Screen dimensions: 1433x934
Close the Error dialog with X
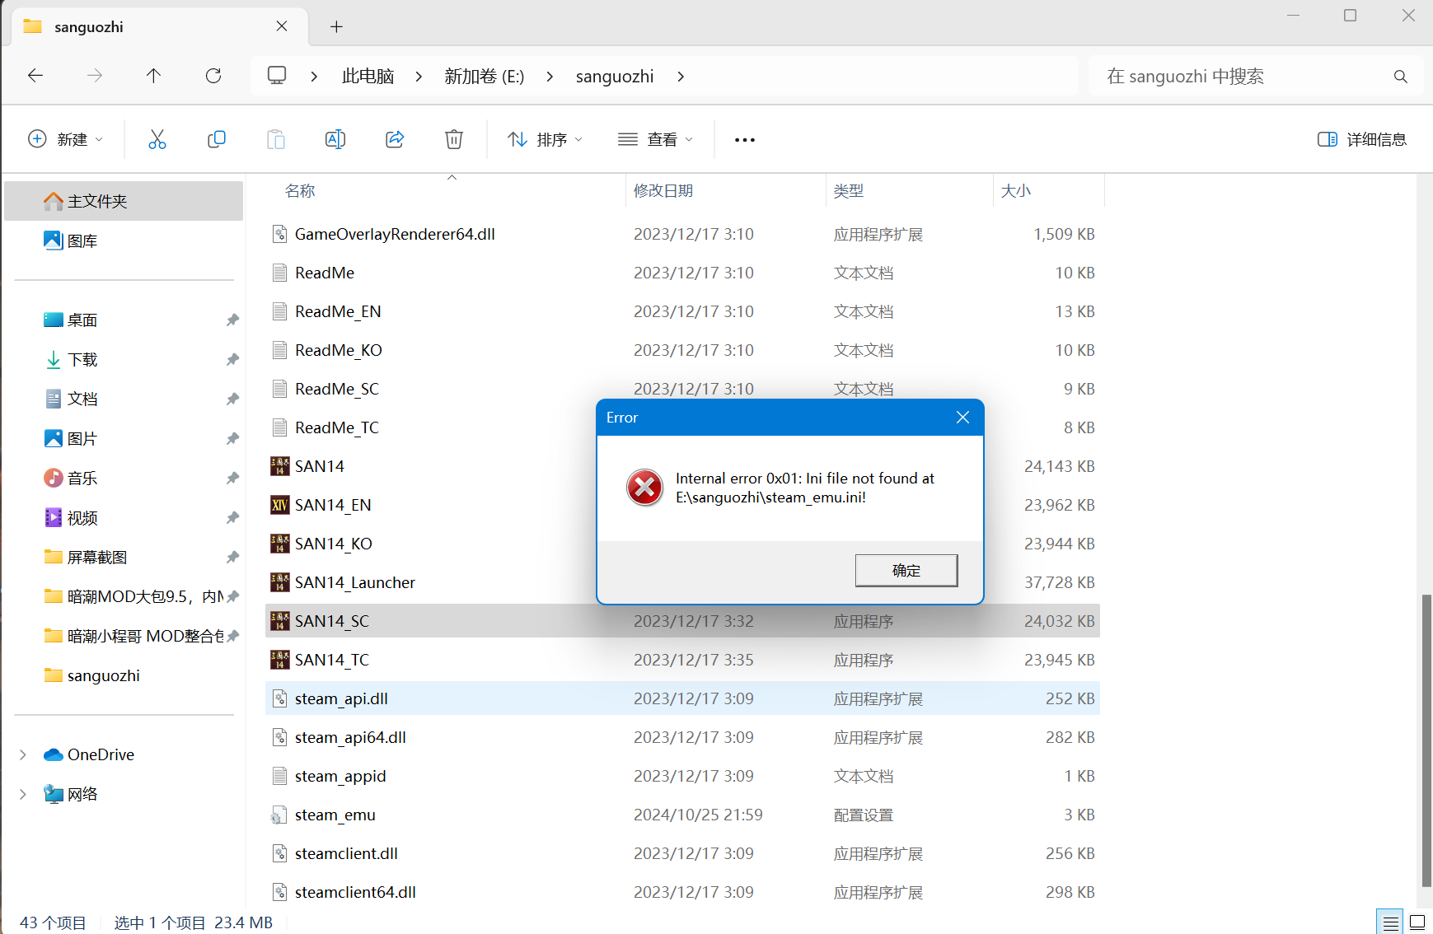coord(962,418)
